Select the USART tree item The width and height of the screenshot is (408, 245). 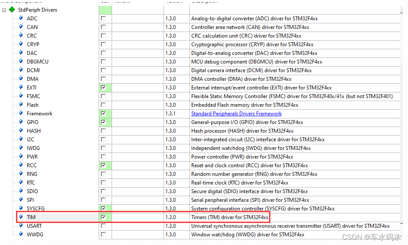click(34, 226)
